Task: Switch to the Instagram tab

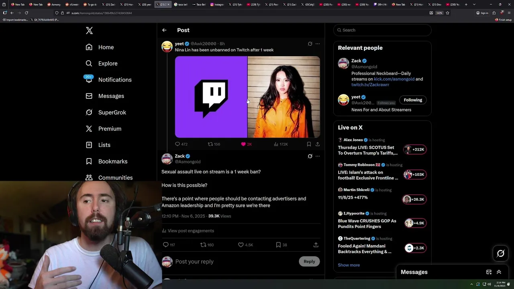Action: pos(217,4)
